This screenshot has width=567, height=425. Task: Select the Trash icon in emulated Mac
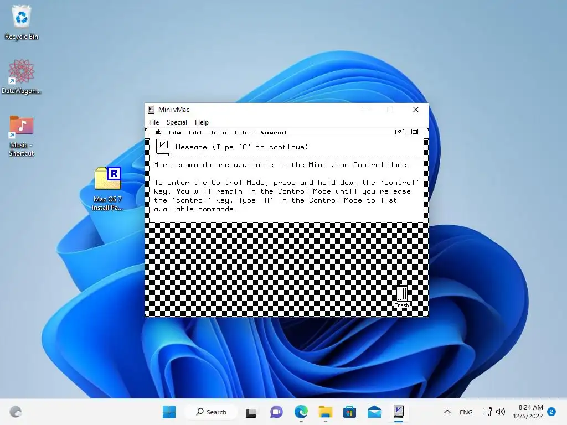(402, 296)
